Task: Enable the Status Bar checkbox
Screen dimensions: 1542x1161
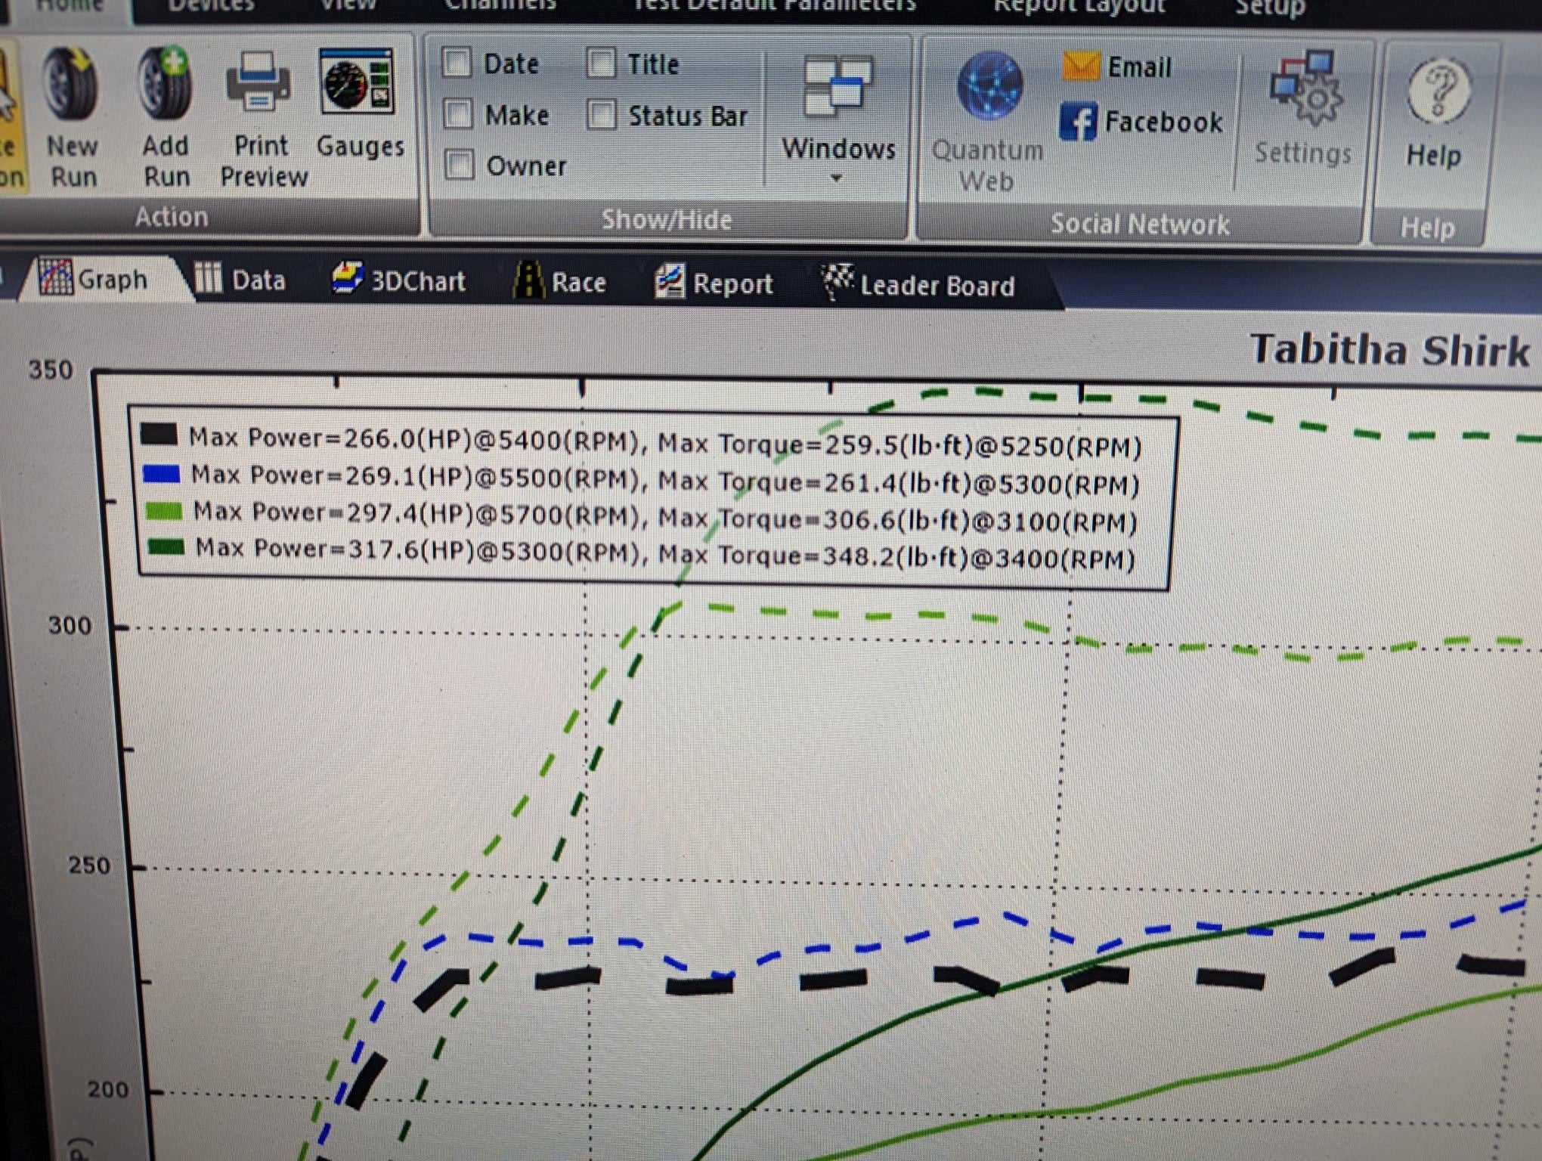Action: point(602,115)
